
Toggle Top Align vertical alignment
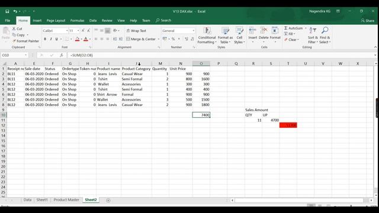click(96, 30)
